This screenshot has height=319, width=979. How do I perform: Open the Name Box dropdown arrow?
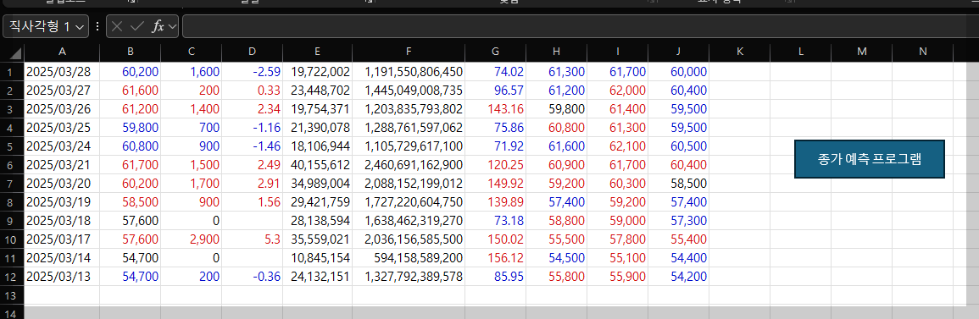[79, 27]
